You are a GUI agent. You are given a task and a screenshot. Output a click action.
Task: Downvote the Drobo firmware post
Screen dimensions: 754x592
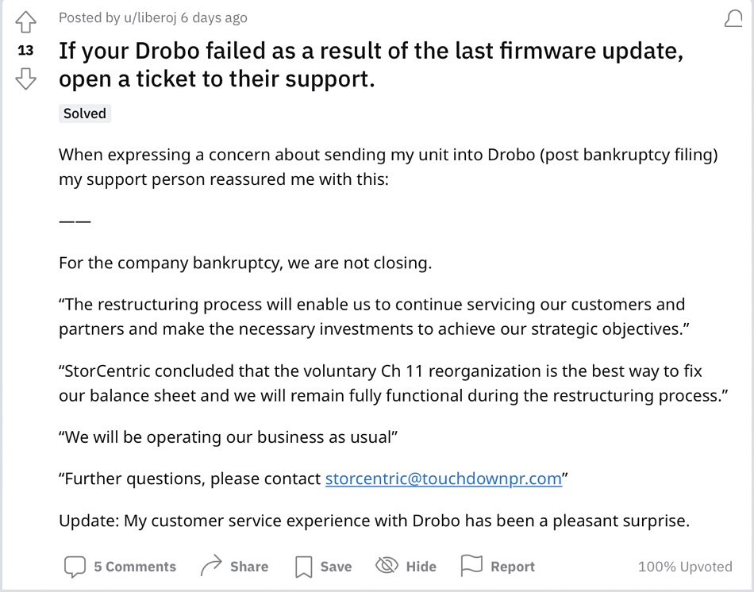[x=25, y=79]
